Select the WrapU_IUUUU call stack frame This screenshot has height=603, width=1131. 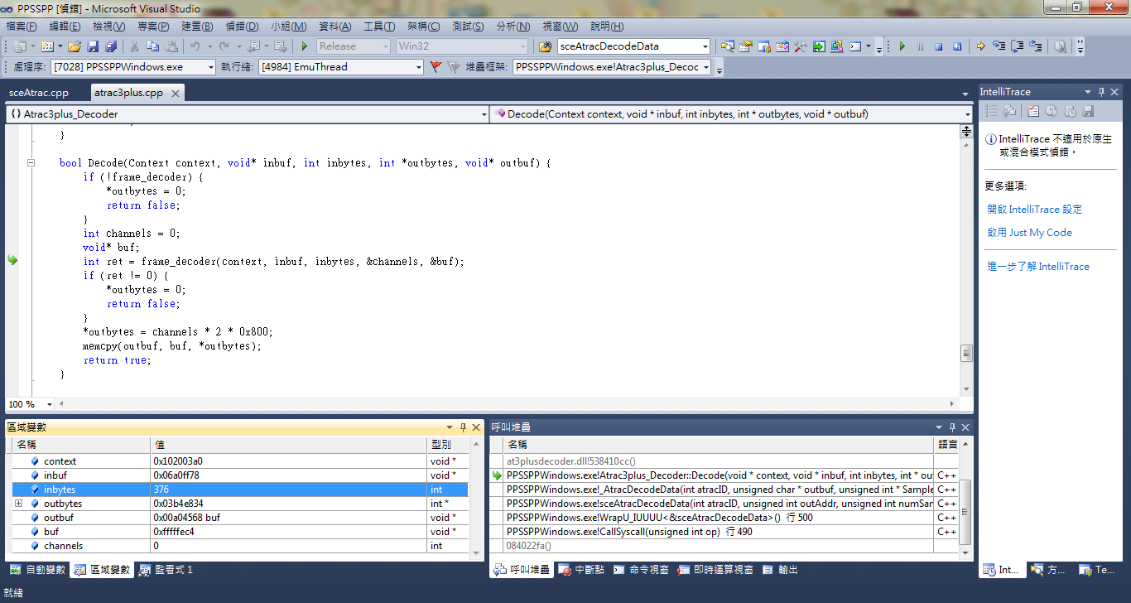tap(724, 518)
